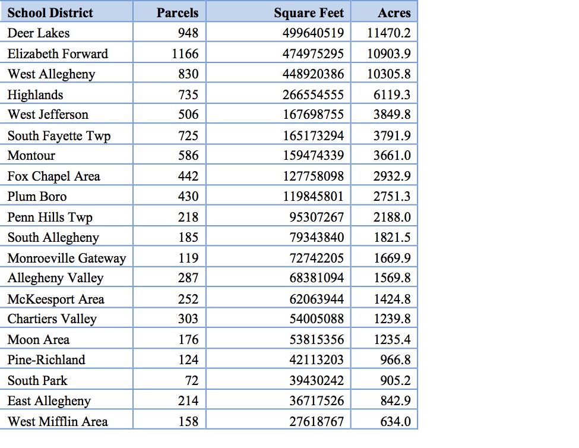Select the Pine-Richland district cell

46,360
